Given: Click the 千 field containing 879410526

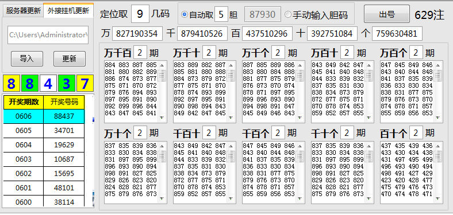Looking at the screenshot, I should pos(202,34).
